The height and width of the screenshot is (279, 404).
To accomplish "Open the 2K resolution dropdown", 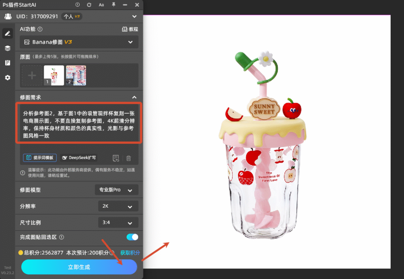I will pyautogui.click(x=118, y=206).
